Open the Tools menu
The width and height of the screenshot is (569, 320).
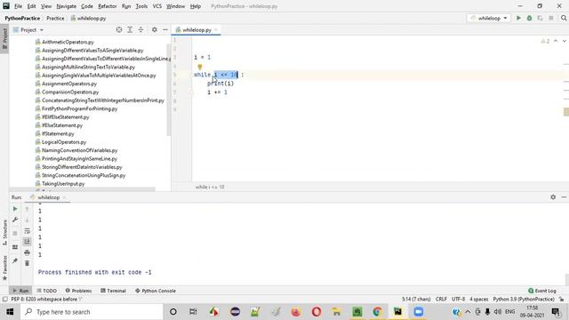(141, 6)
